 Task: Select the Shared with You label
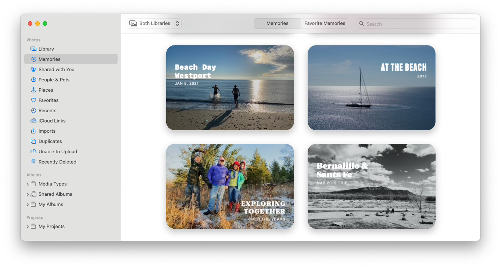point(57,69)
